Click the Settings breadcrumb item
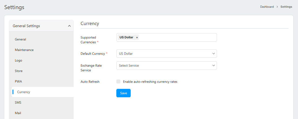This screenshot has height=119, width=298. click(286, 7)
